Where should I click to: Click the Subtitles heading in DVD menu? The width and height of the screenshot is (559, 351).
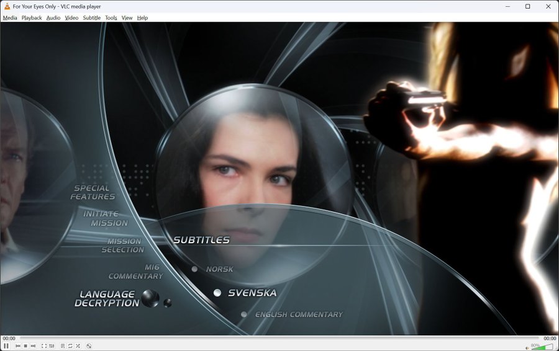click(201, 240)
